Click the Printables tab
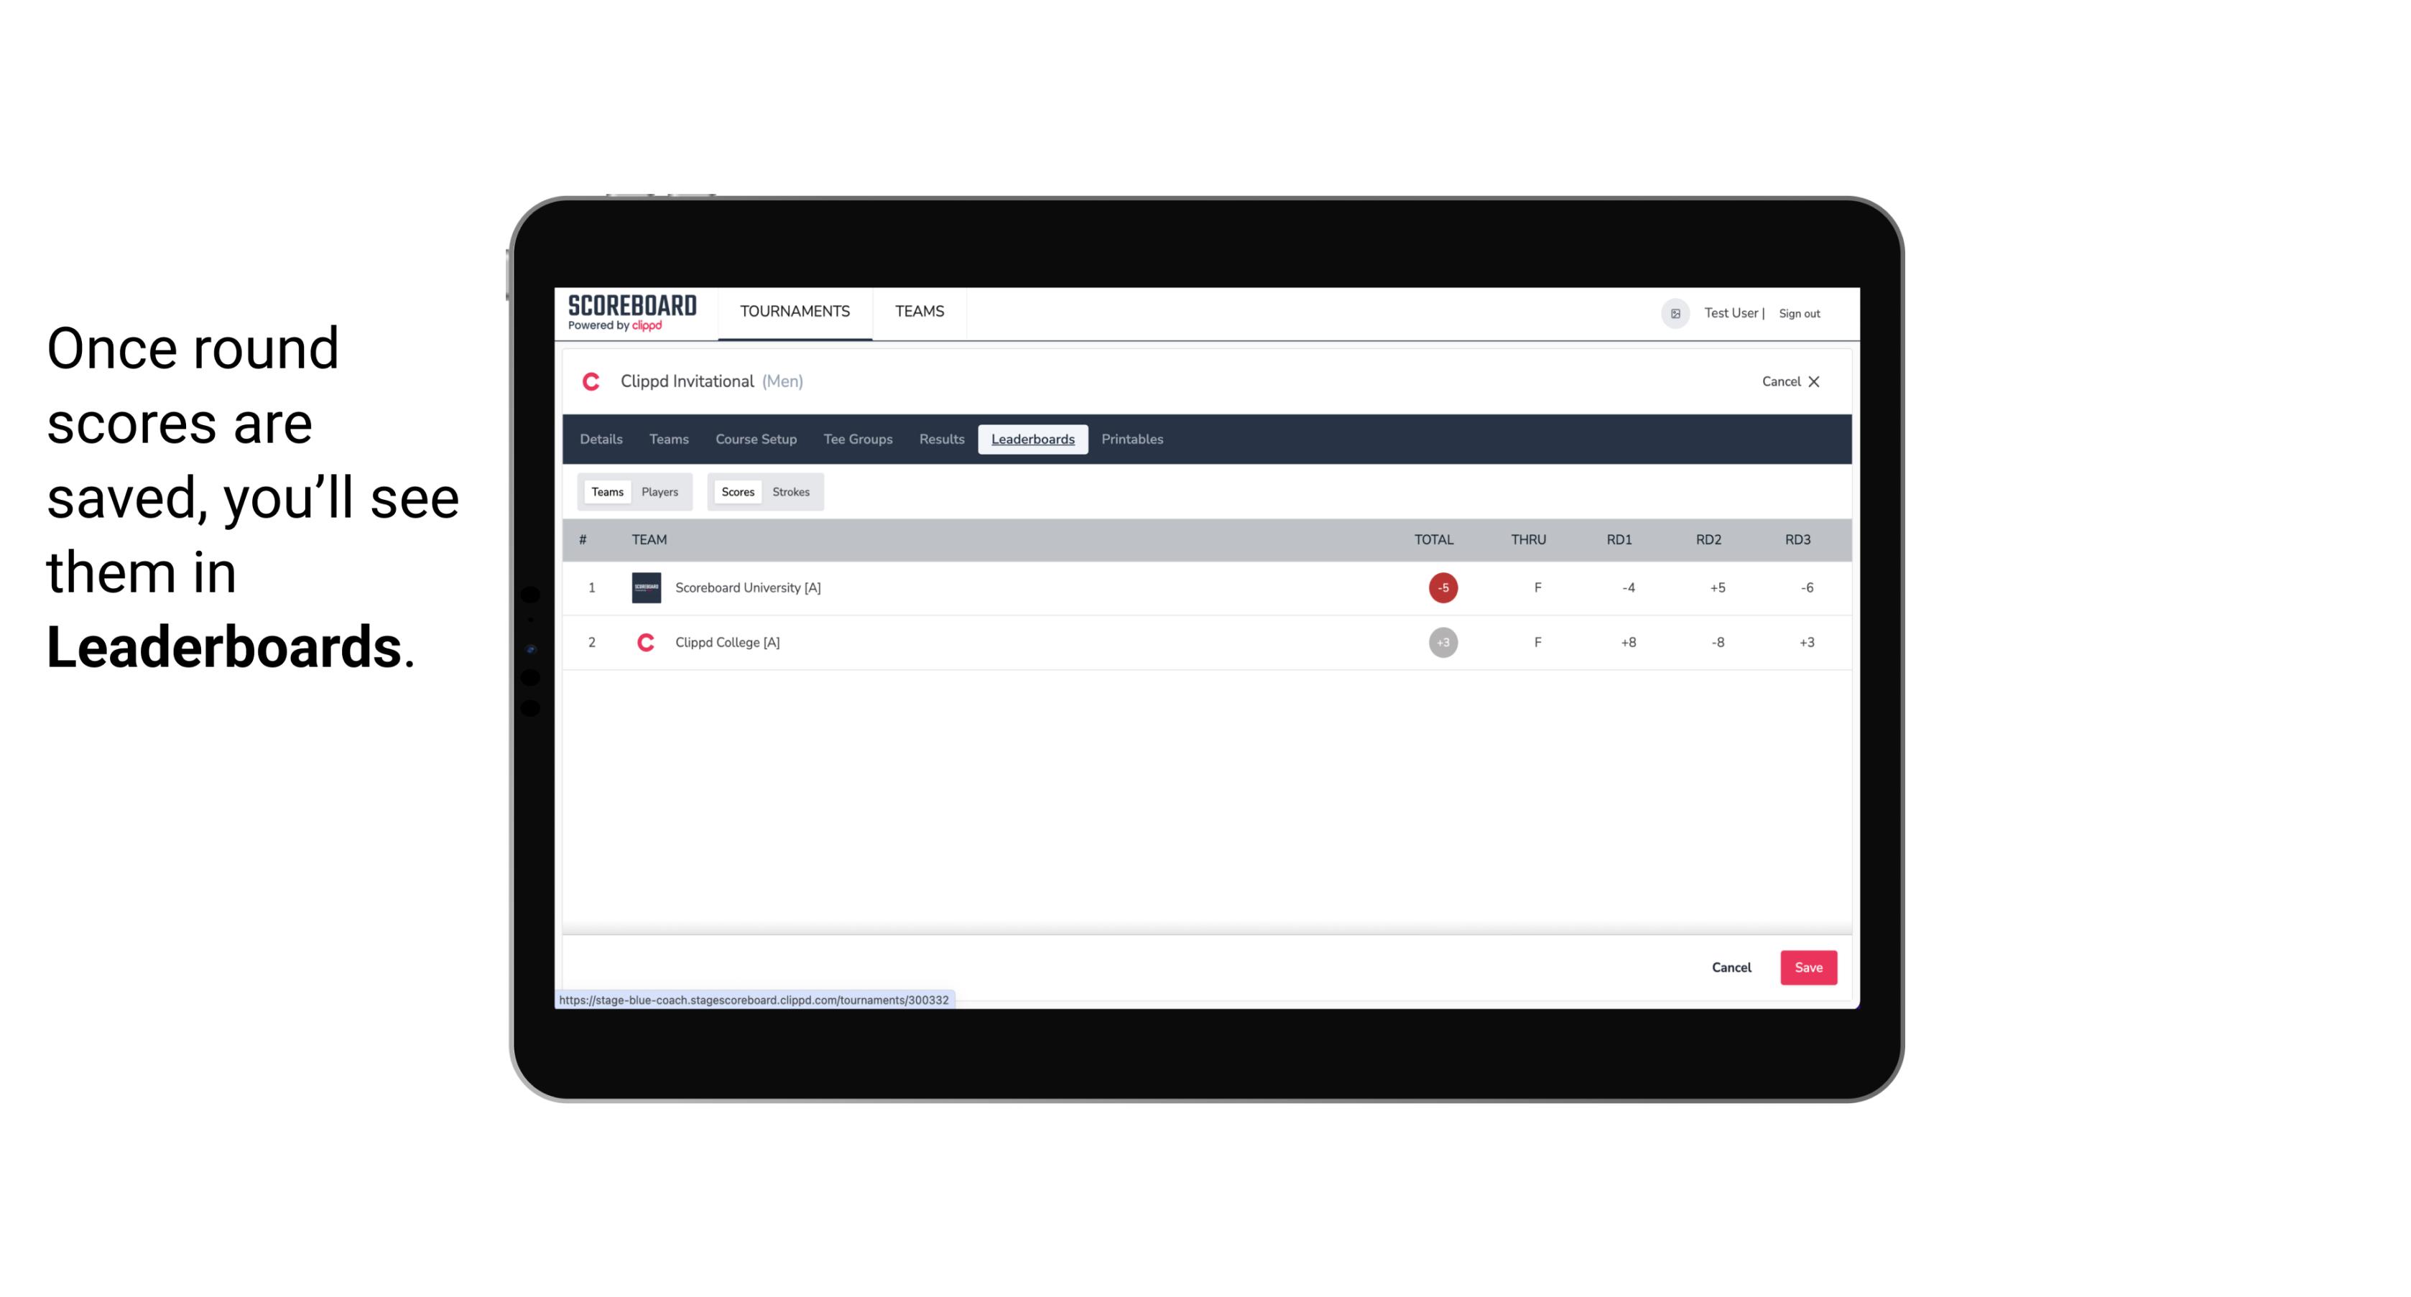The width and height of the screenshot is (2411, 1297). tap(1132, 437)
